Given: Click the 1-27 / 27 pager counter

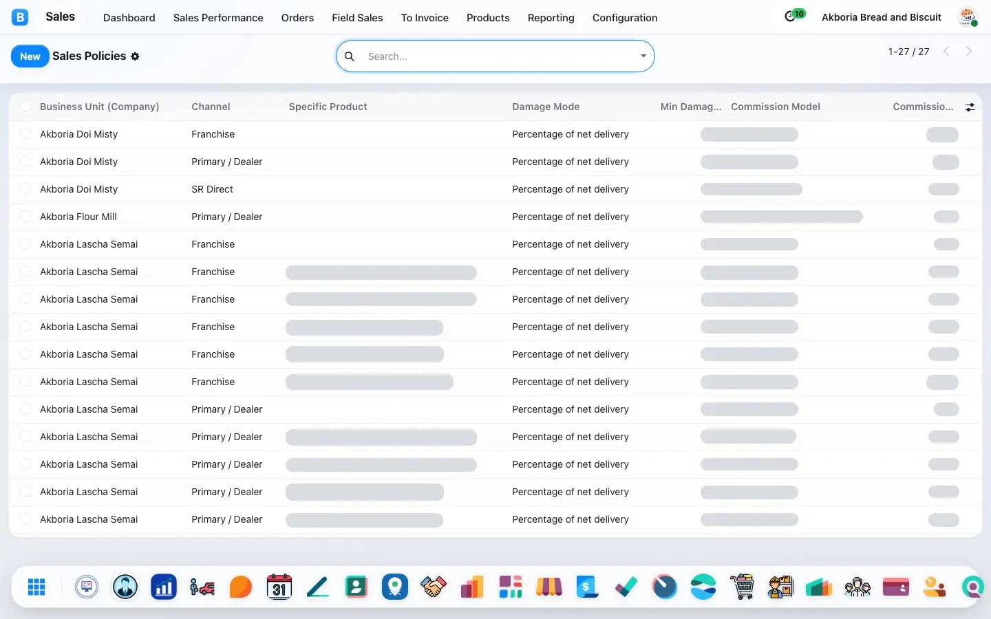Looking at the screenshot, I should point(908,52).
